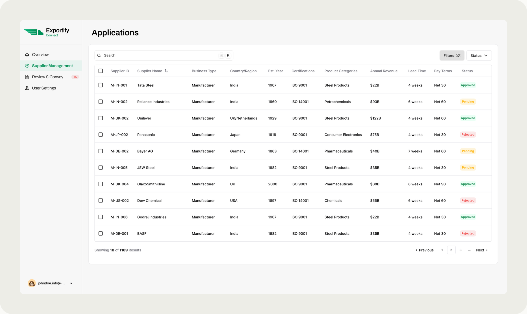The height and width of the screenshot is (314, 527).
Task: Toggle the select-all checkbox in table header
Action: tap(101, 71)
